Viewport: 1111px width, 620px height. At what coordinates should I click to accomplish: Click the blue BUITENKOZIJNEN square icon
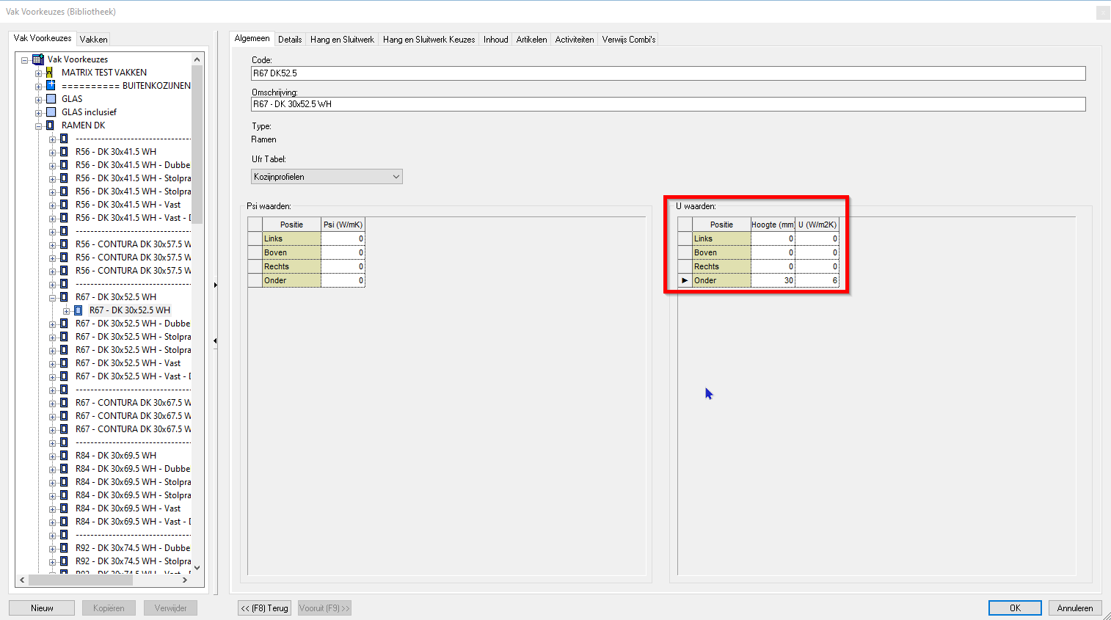tap(48, 85)
